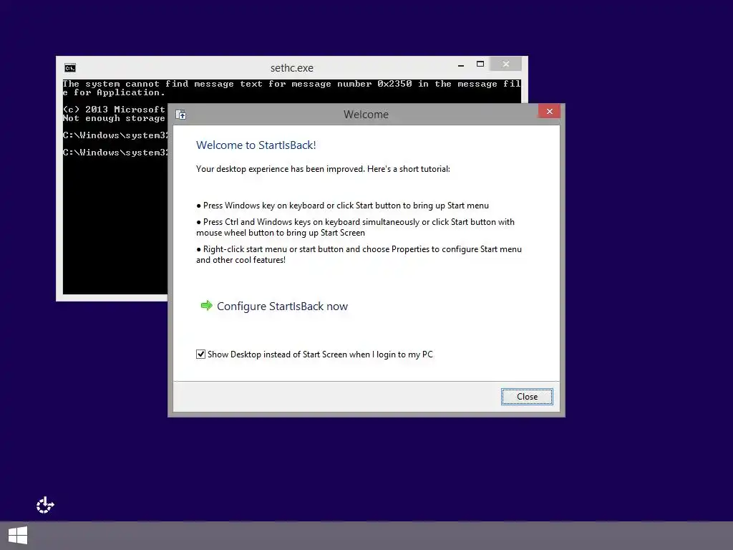This screenshot has height=550, width=733.
Task: Click the 'Press Ctrl and Windows keys' tip
Action: click(x=355, y=227)
